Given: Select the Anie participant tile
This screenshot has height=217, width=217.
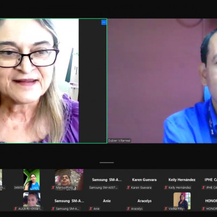Looking at the screenshot, I should (107, 201).
